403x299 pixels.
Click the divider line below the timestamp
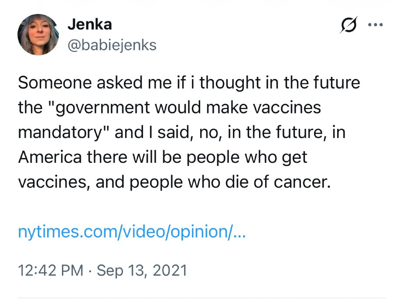coord(201,298)
